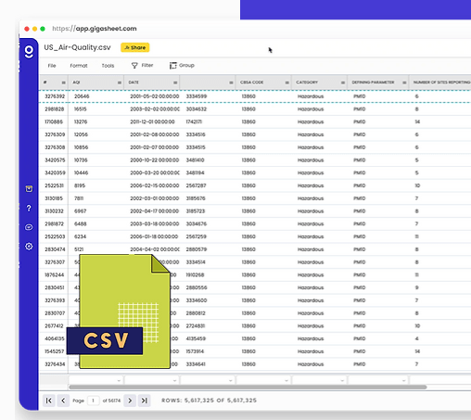Open the help question mark icon
471x420 pixels.
click(x=29, y=208)
